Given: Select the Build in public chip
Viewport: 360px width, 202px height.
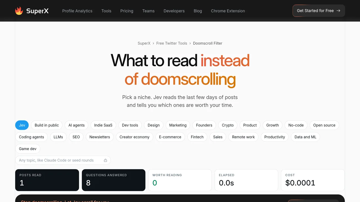Looking at the screenshot, I should point(47,125).
